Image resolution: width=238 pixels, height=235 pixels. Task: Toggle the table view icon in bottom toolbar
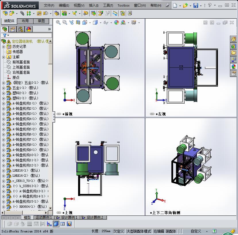coord(63,224)
